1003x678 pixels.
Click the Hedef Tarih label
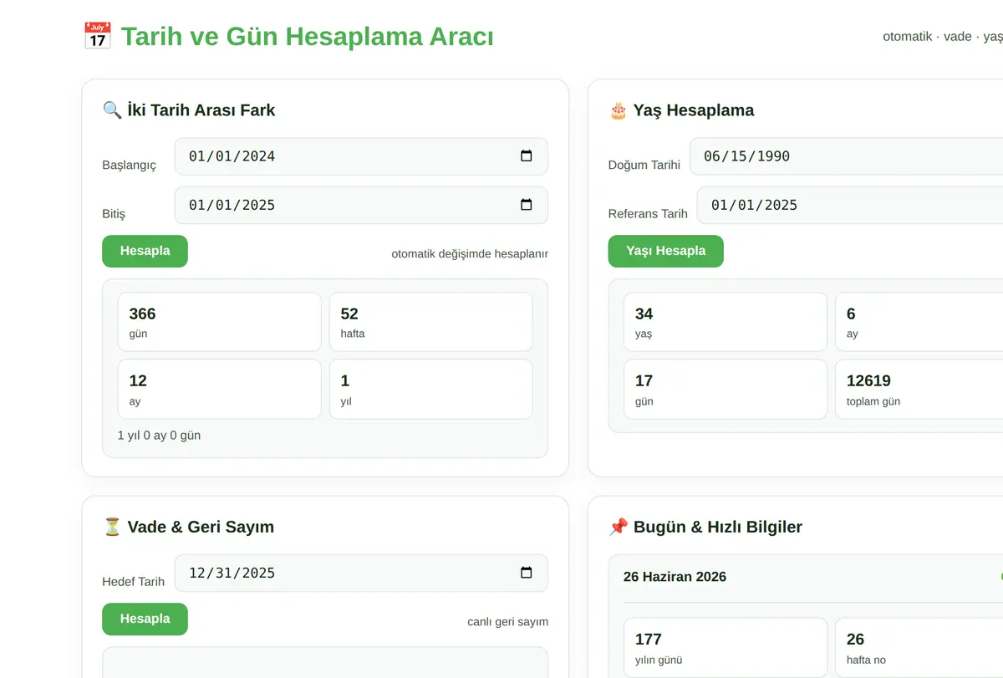(134, 582)
